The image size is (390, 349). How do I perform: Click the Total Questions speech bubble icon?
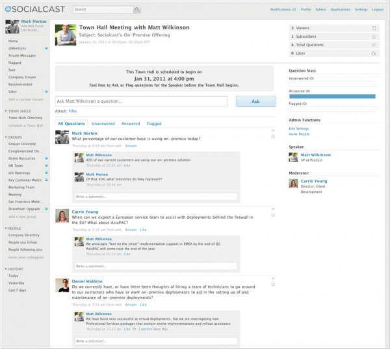(374, 45)
